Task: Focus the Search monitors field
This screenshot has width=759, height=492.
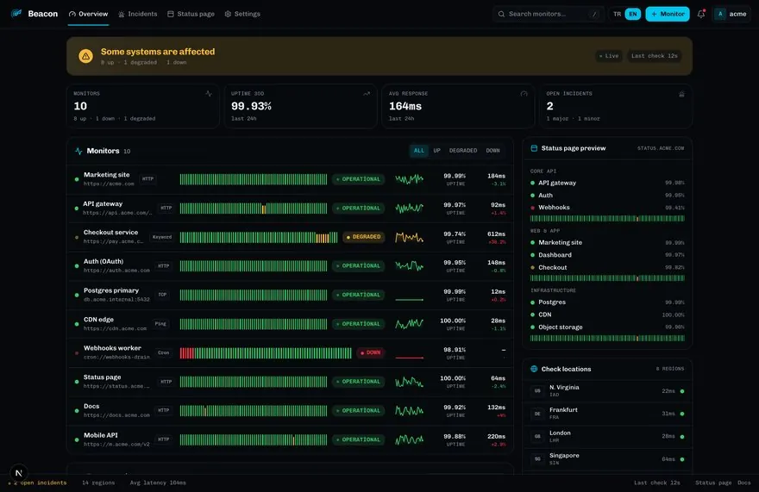Action: [x=548, y=14]
